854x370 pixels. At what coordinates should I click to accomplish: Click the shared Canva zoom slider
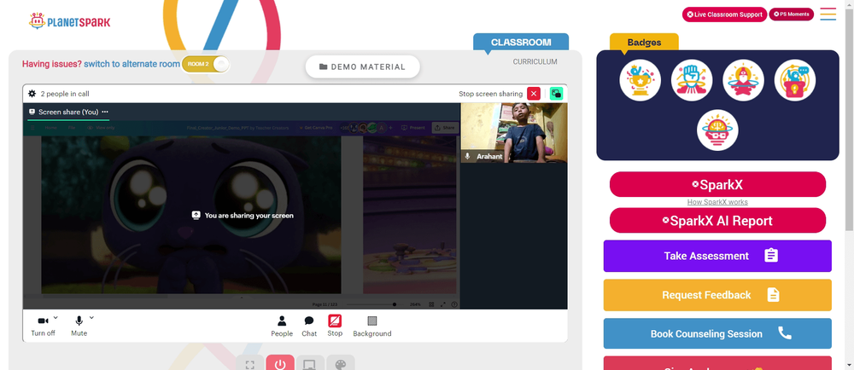click(371, 304)
